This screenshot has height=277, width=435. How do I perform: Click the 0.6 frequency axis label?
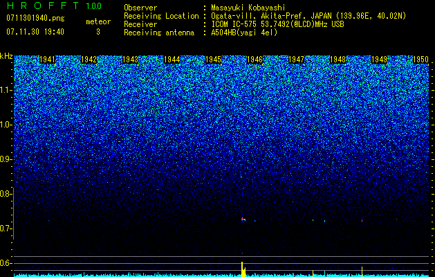point(6,263)
